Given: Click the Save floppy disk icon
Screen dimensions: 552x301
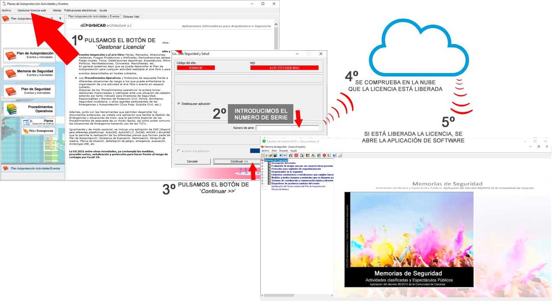Looking at the screenshot, I should tap(275, 155).
